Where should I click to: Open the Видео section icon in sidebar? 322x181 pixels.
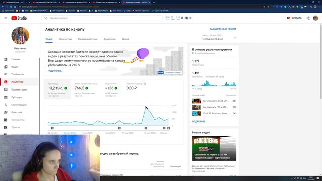tap(6, 67)
